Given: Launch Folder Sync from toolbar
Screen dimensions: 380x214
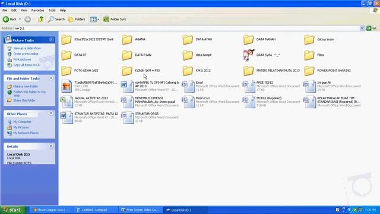Looking at the screenshot, I should (115, 19).
